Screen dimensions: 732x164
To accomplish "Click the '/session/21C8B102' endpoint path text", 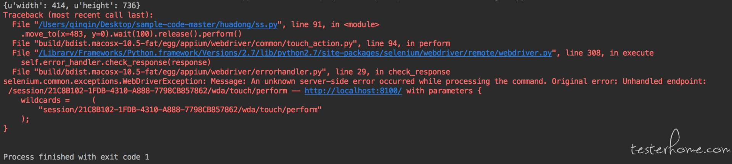I will [148, 91].
